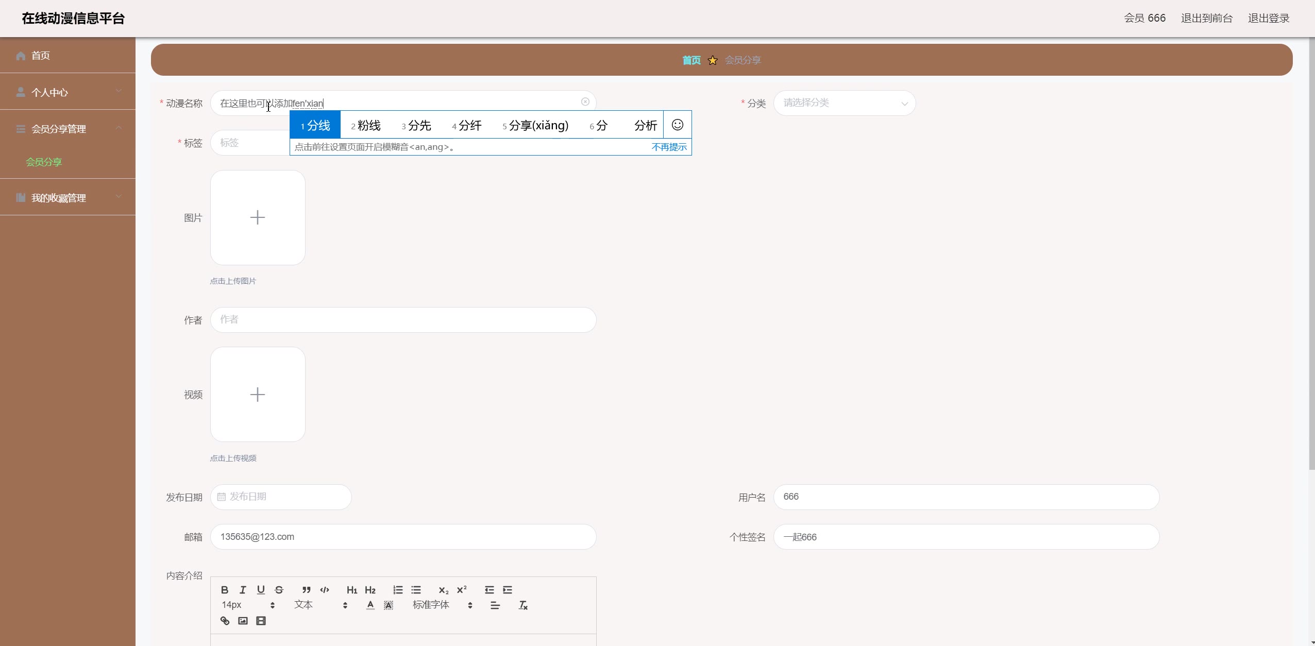
Task: Clear text formatting in the editor
Action: coord(523,605)
